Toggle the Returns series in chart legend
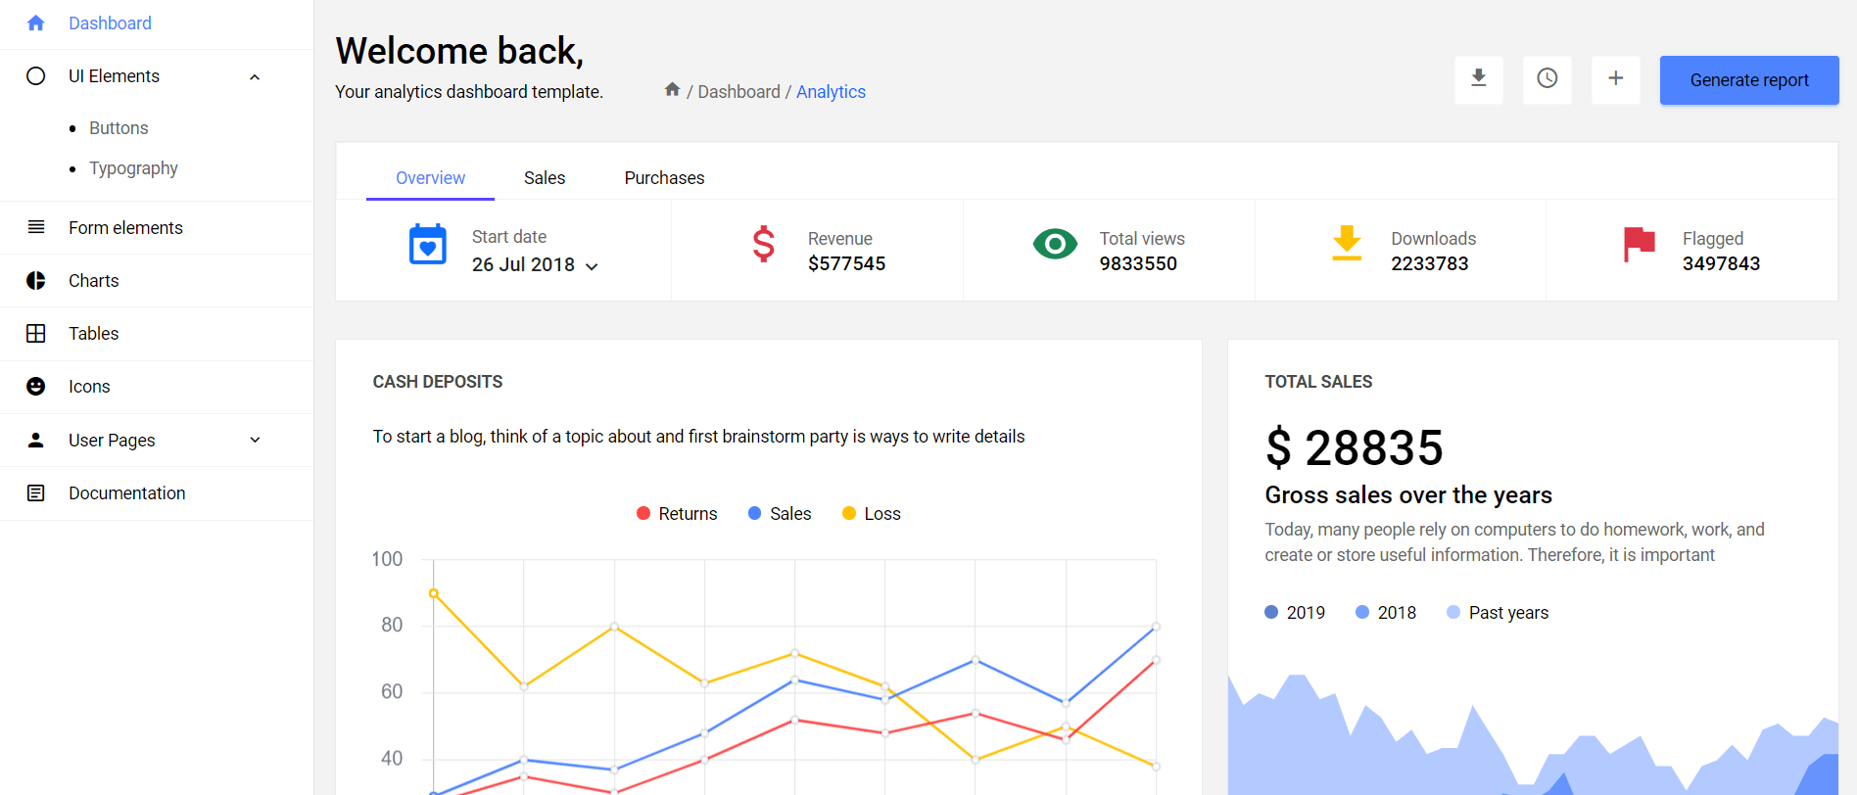This screenshot has height=795, width=1857. (x=677, y=514)
